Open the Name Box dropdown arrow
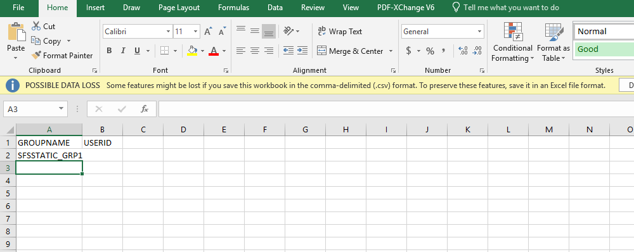 tap(61, 109)
